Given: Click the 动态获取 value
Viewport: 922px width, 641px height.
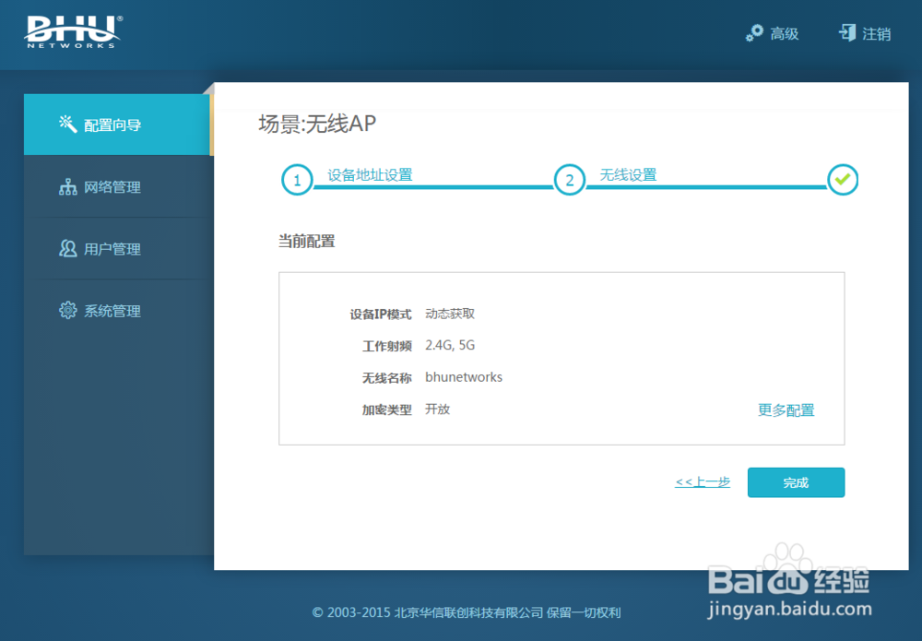Looking at the screenshot, I should click(x=450, y=314).
